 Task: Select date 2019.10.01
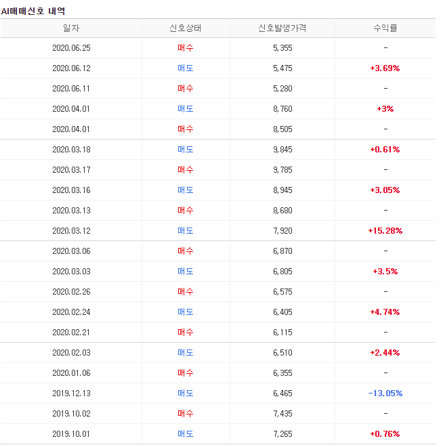point(71,434)
